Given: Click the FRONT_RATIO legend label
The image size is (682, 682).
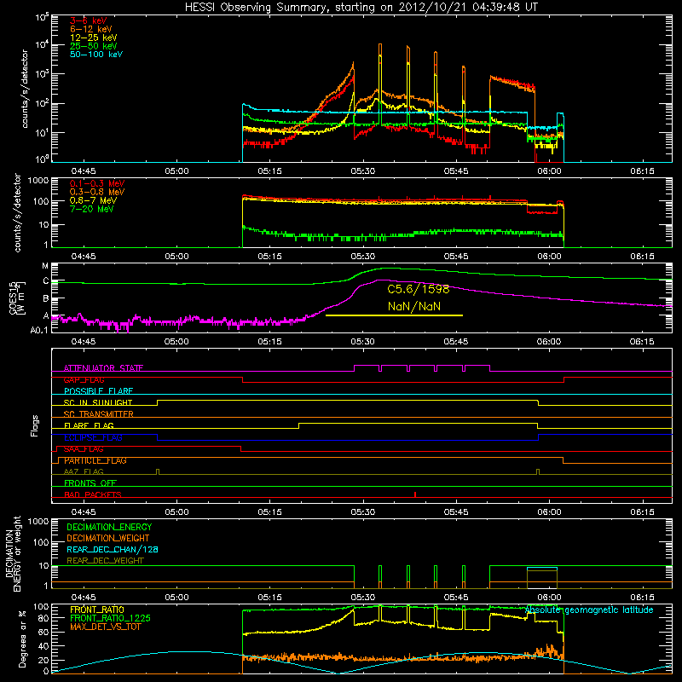Looking at the screenshot, I should click(97, 610).
